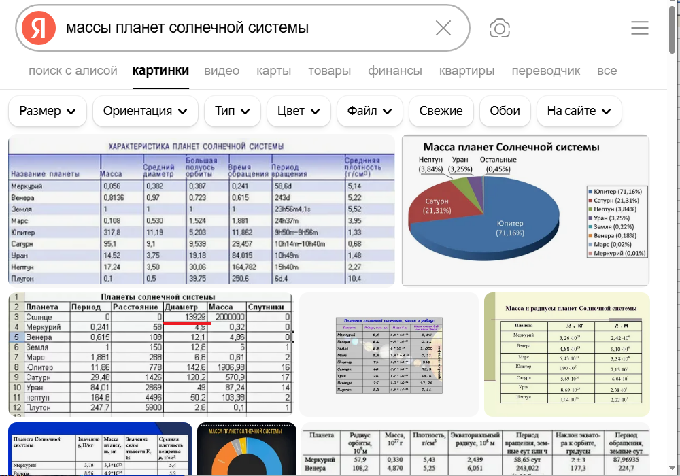Viewport: 680px width, 476px height.
Task: Open the dark donut chart image
Action: pyautogui.click(x=246, y=448)
